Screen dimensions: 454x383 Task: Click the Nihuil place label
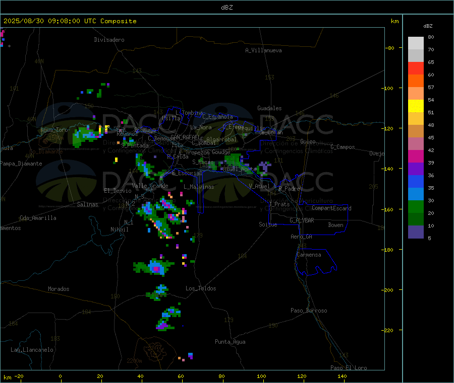click(119, 229)
